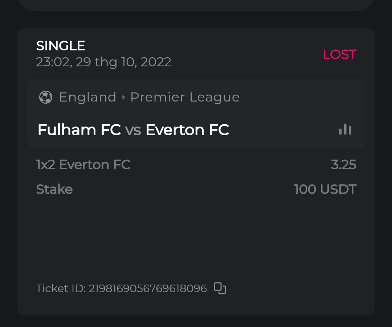The width and height of the screenshot is (392, 327).
Task: Tap the soccer ball sport icon
Action: click(x=46, y=97)
